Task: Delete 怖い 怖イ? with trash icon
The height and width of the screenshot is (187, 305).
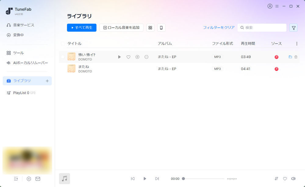Action: tap(296, 57)
